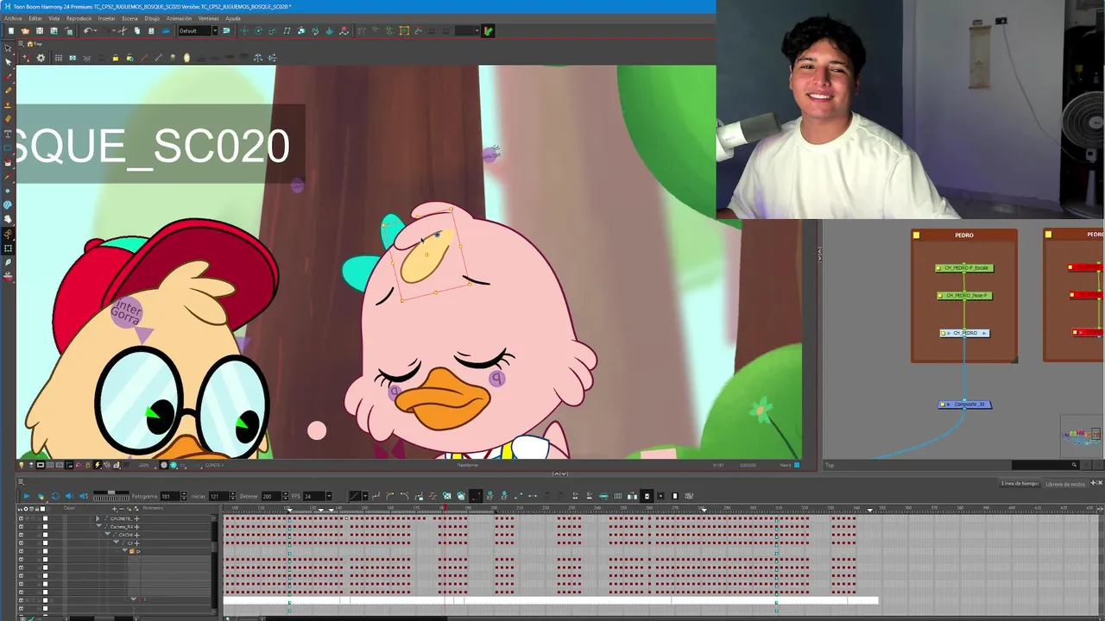Viewport: 1105px width, 621px height.
Task: Select the CH_PEDRO node
Action: click(x=964, y=333)
